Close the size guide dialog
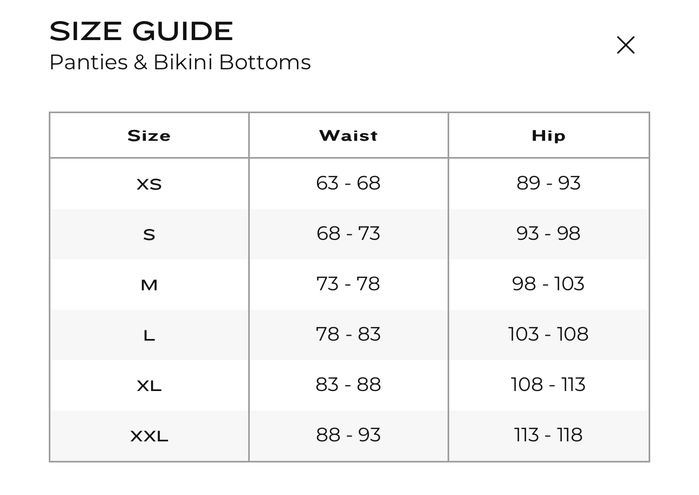The image size is (699, 495). [625, 45]
